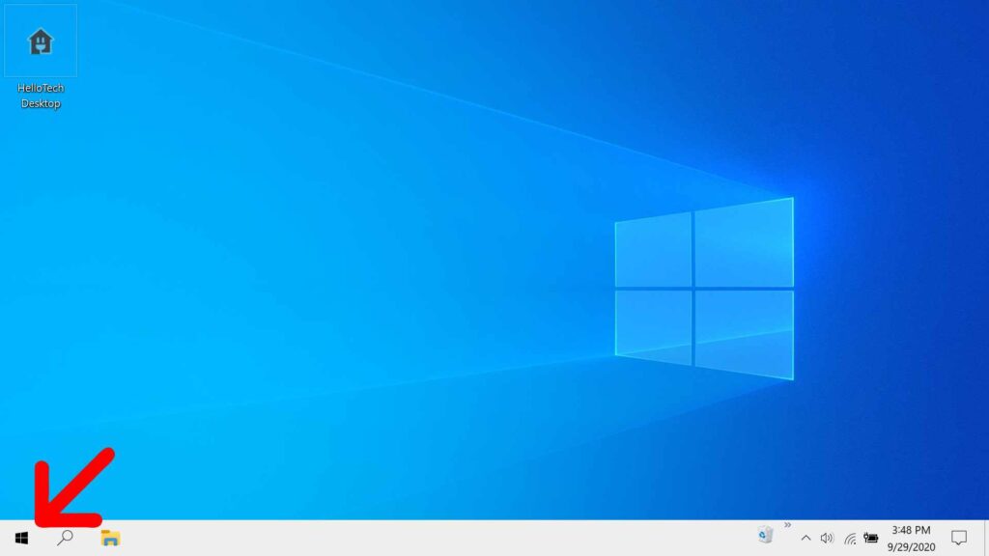Check battery status from the tray icon
The height and width of the screenshot is (556, 989).
coord(873,538)
